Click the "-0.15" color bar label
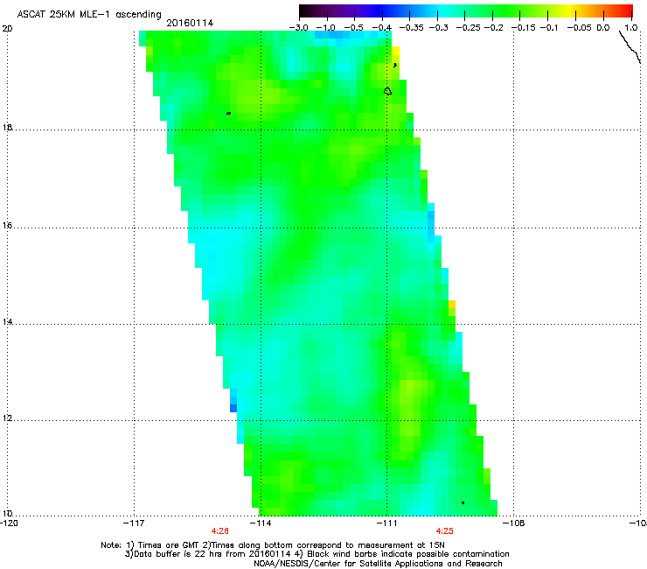The height and width of the screenshot is (569, 647). click(x=523, y=28)
